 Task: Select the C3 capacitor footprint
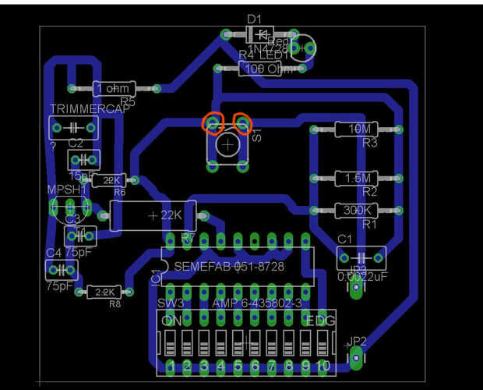click(x=80, y=236)
